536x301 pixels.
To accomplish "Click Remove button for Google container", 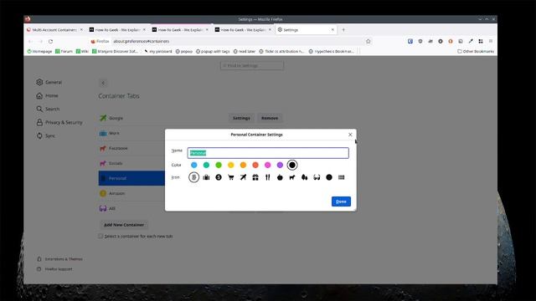I will pyautogui.click(x=270, y=118).
